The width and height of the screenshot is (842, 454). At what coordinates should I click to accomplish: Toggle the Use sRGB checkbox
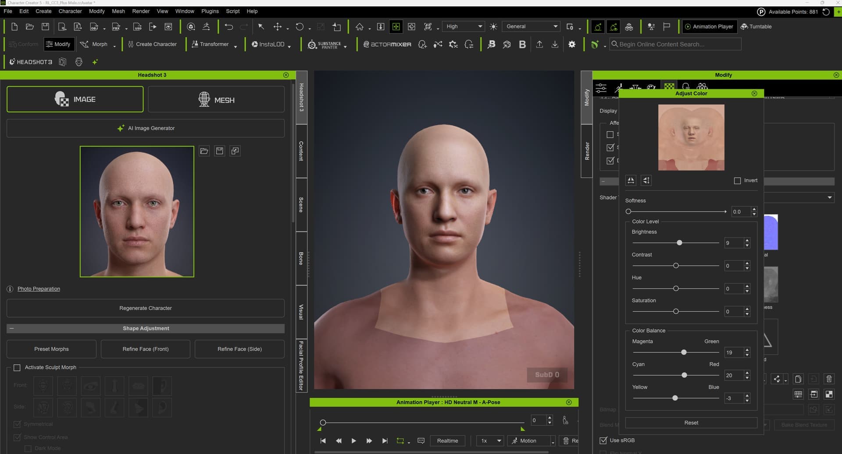coord(603,440)
